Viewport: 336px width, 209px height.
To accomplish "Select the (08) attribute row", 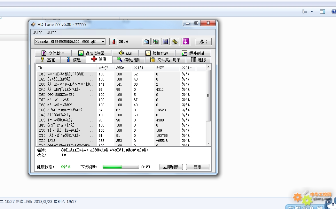I will tap(121, 105).
